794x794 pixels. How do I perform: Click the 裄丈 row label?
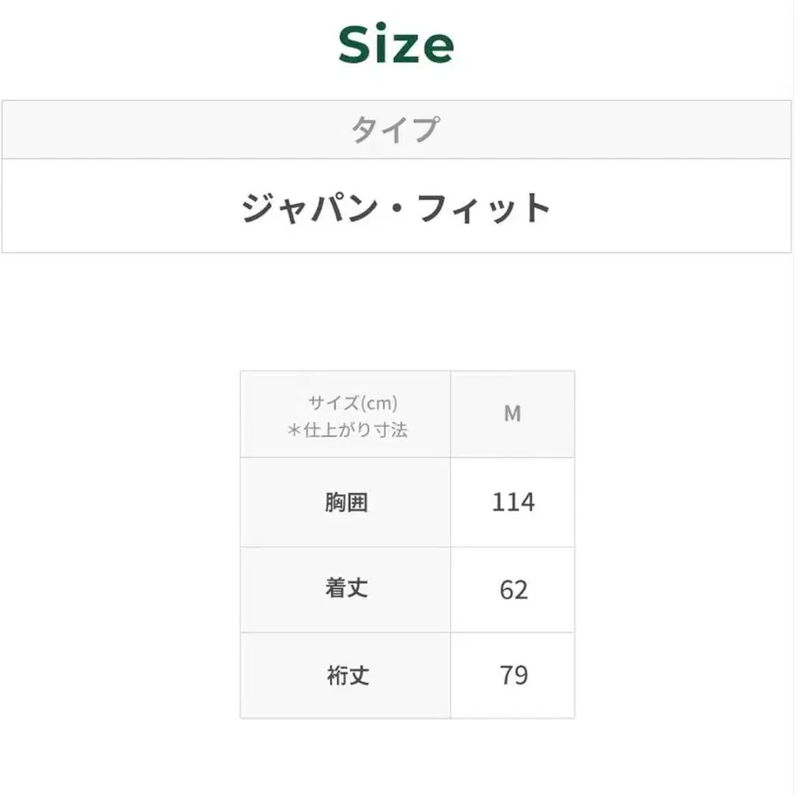click(347, 676)
